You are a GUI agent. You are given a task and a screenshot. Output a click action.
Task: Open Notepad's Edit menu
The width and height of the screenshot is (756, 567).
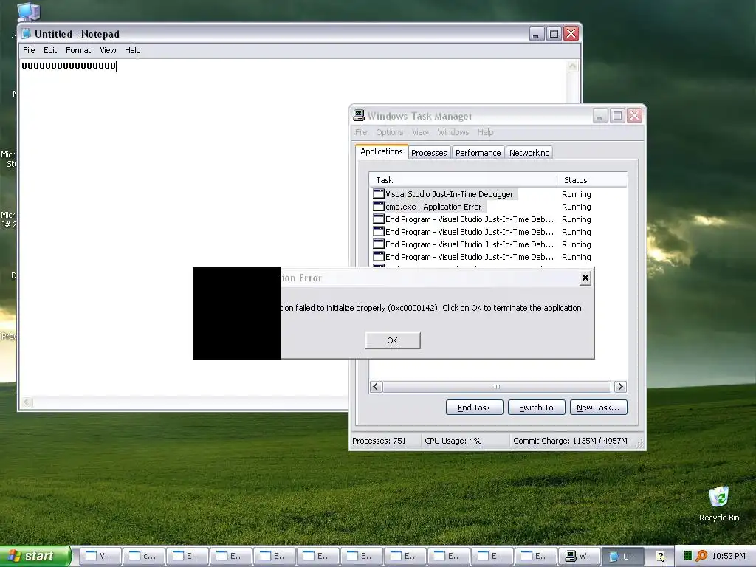(50, 50)
